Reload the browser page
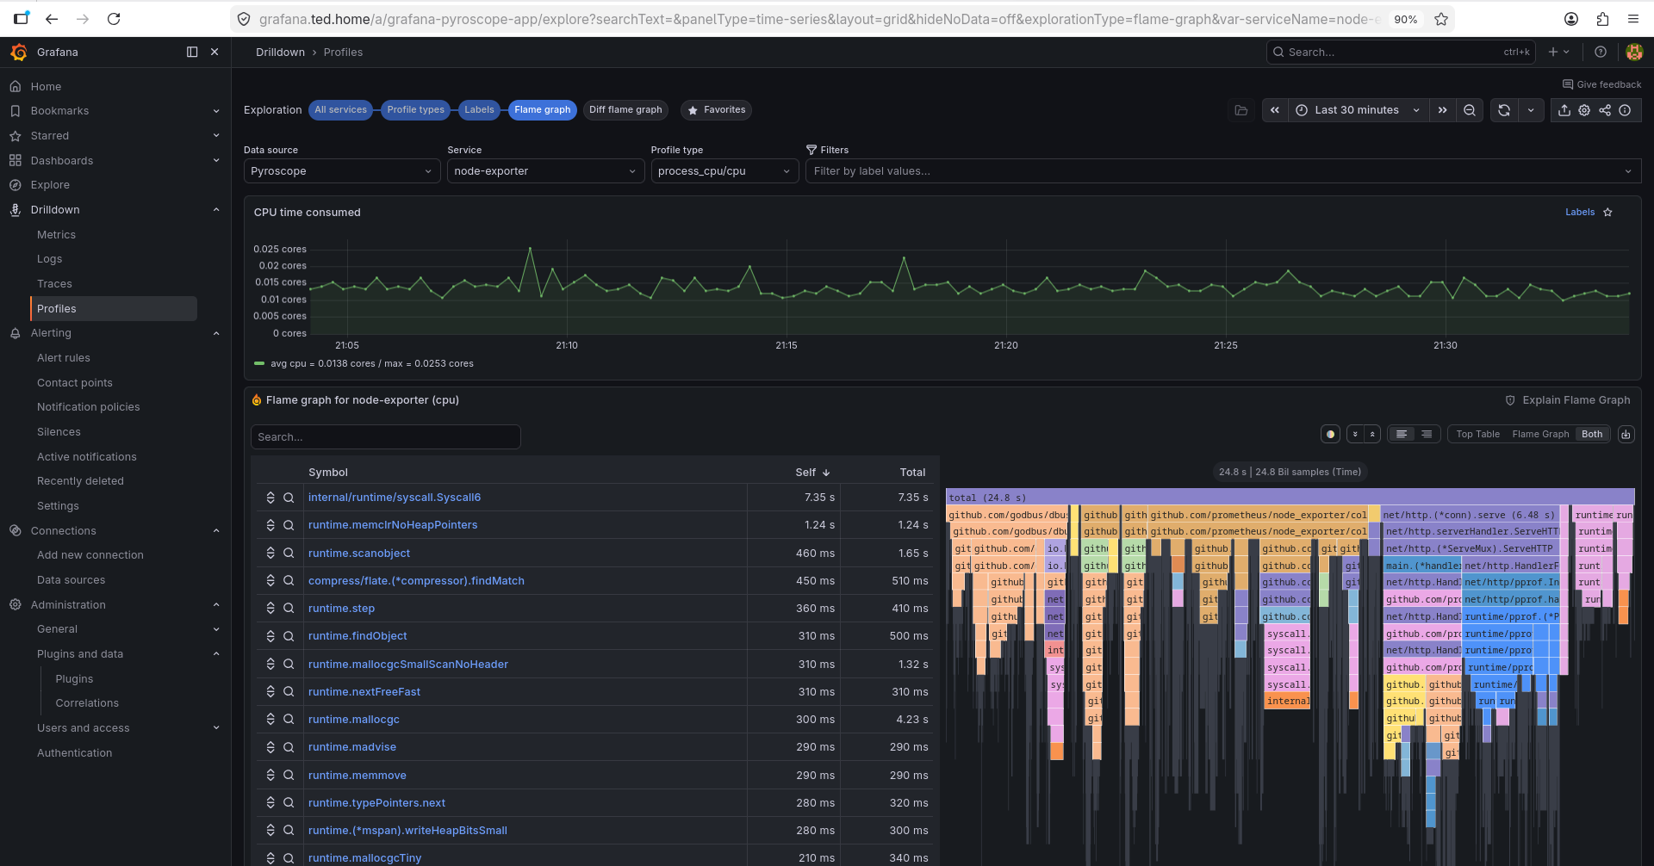This screenshot has height=866, width=1654. tap(114, 19)
